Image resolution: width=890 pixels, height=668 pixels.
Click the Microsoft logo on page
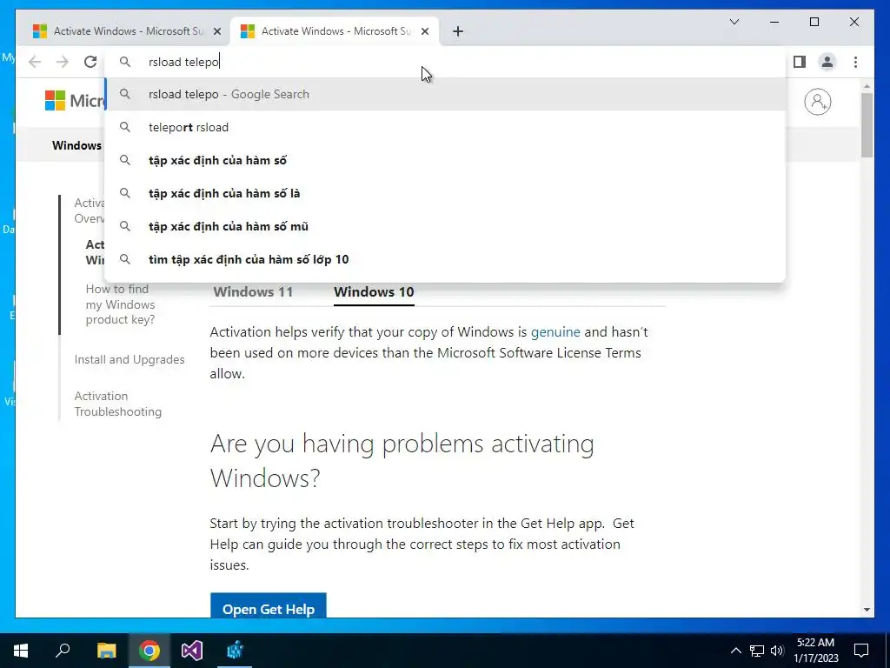tap(75, 101)
